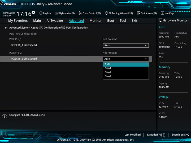Click the info icon beside help text
The image size is (191, 143).
coord(5,117)
